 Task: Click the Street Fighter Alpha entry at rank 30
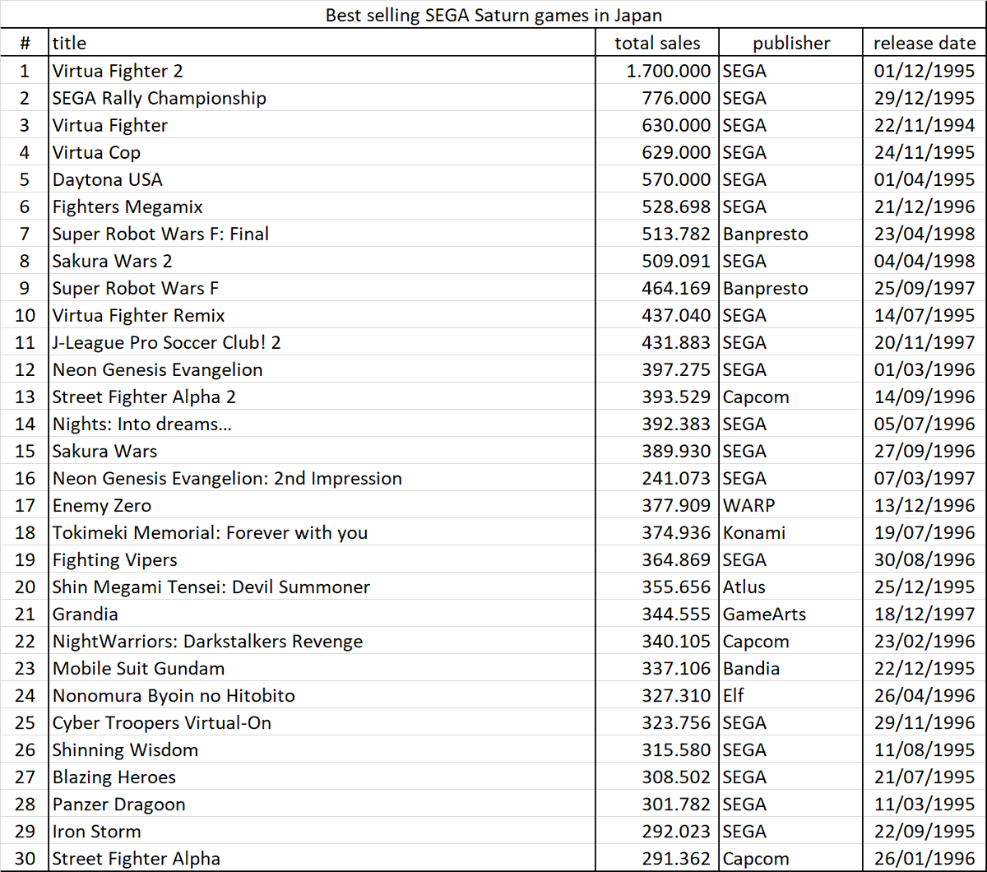click(134, 858)
